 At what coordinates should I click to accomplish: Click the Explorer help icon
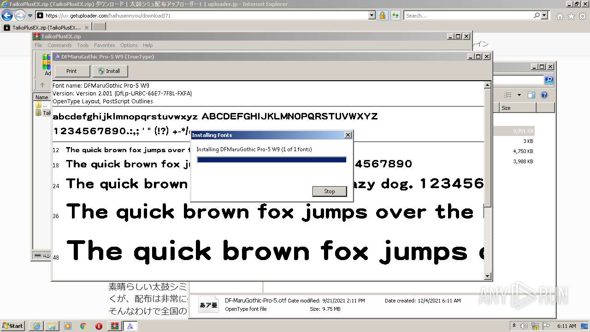click(x=544, y=95)
